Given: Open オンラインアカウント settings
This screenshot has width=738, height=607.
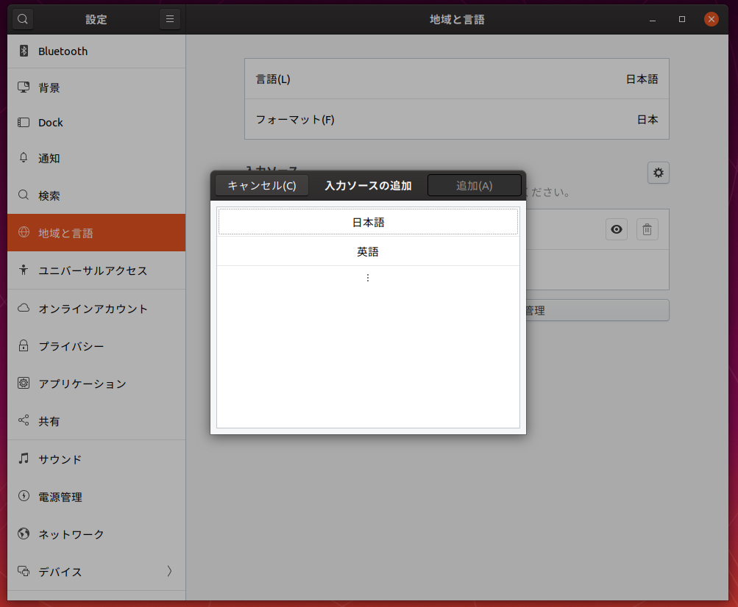Looking at the screenshot, I should click(x=96, y=309).
